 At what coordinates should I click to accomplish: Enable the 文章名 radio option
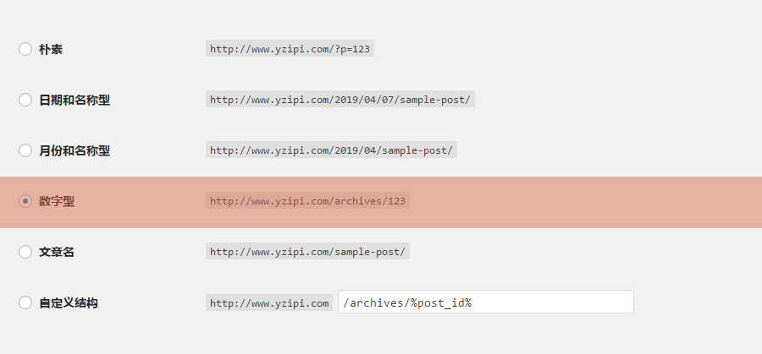click(25, 252)
